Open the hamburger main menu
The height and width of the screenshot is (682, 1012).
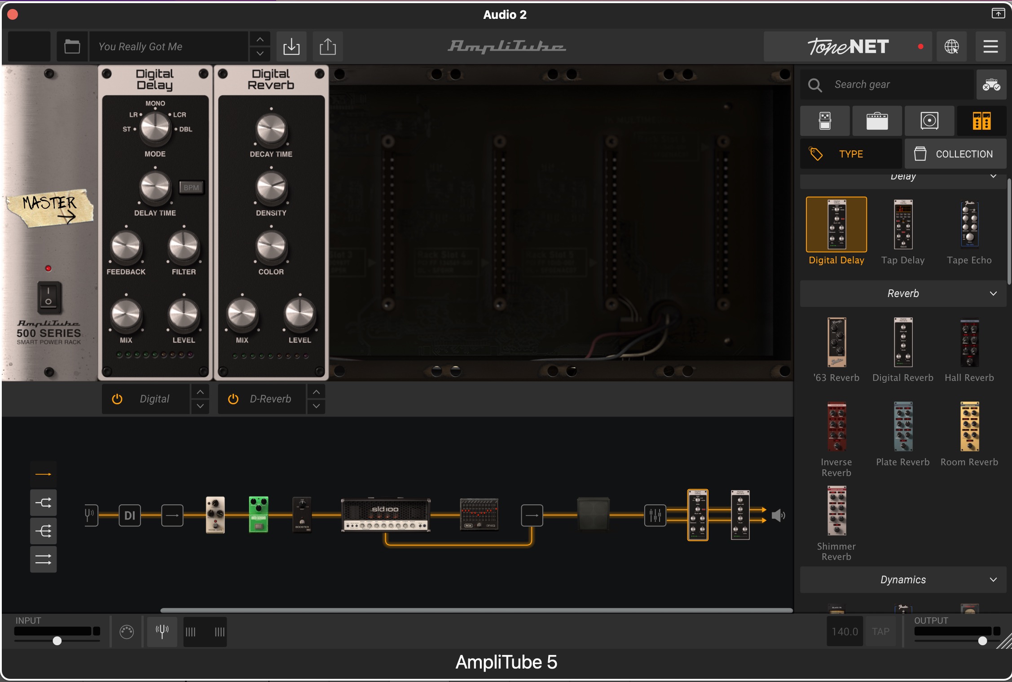(x=990, y=46)
